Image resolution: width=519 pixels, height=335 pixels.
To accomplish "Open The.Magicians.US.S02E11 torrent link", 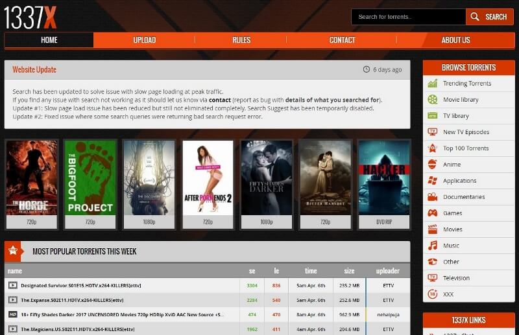I will point(78,329).
